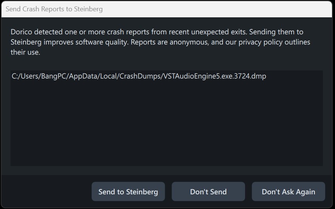Screen dimensions: 335x209
Task: Click empty space in the crash report list
Action: [166, 124]
